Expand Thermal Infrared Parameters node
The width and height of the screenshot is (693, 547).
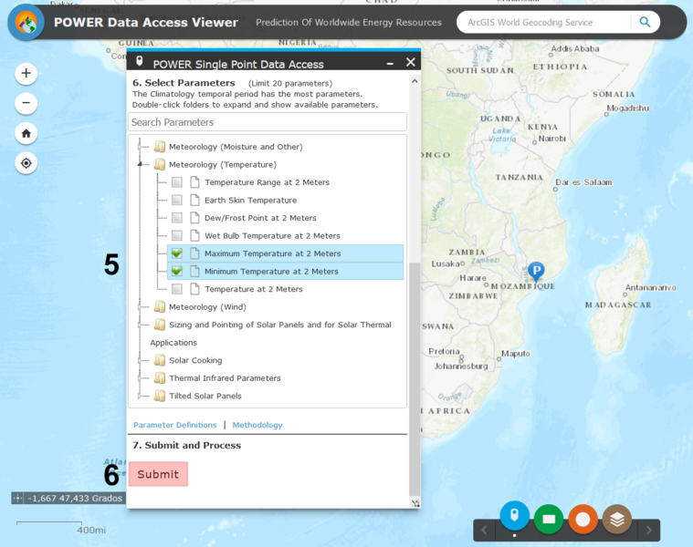[x=140, y=378]
